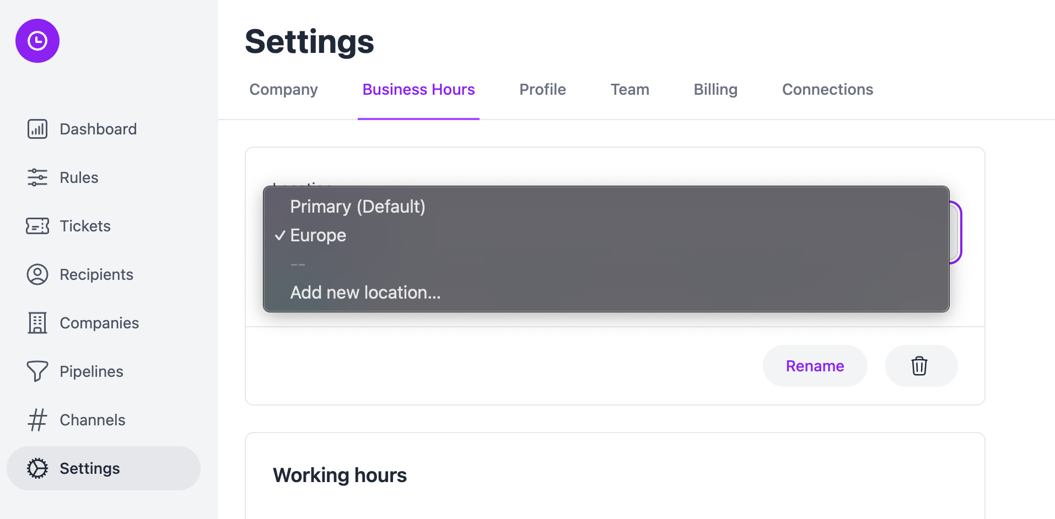The width and height of the screenshot is (1055, 519).
Task: Click the Channels hash icon
Action: click(37, 420)
